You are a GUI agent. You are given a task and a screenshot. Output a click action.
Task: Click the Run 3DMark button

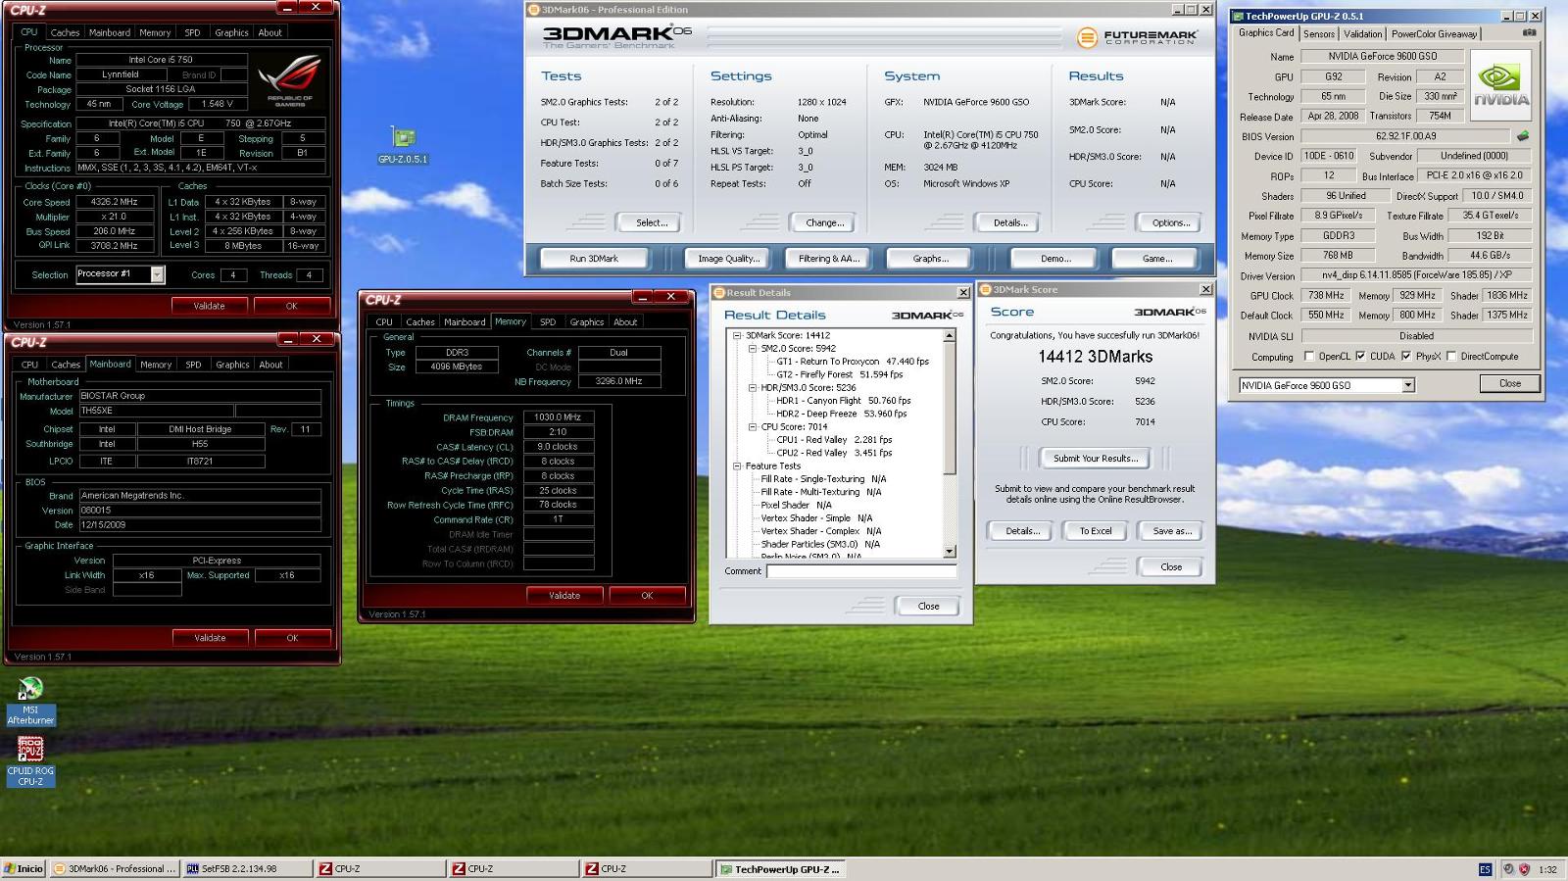[594, 259]
